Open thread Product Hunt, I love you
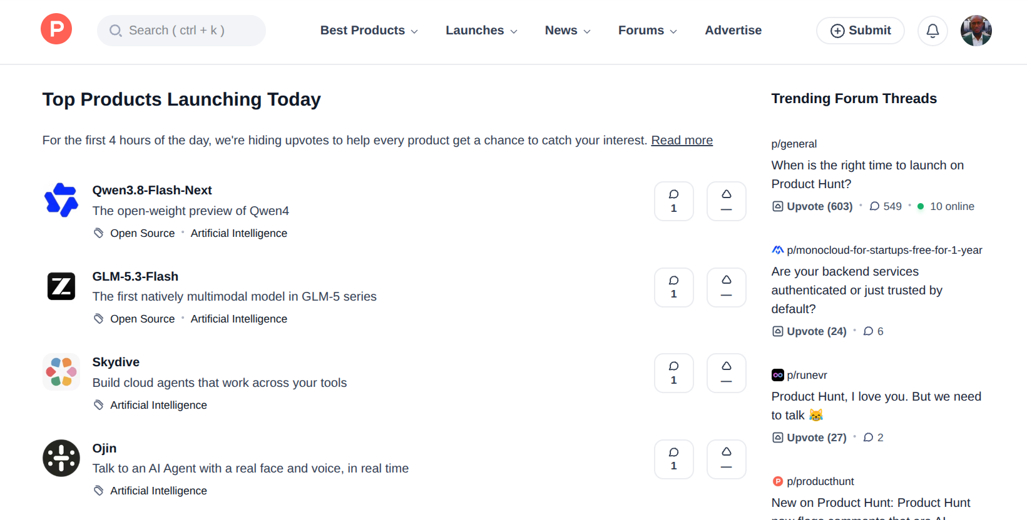This screenshot has width=1027, height=520. [876, 406]
